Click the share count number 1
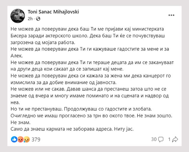The image size is (189, 152). 169,139
